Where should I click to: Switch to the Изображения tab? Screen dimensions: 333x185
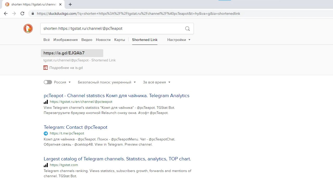(66, 40)
